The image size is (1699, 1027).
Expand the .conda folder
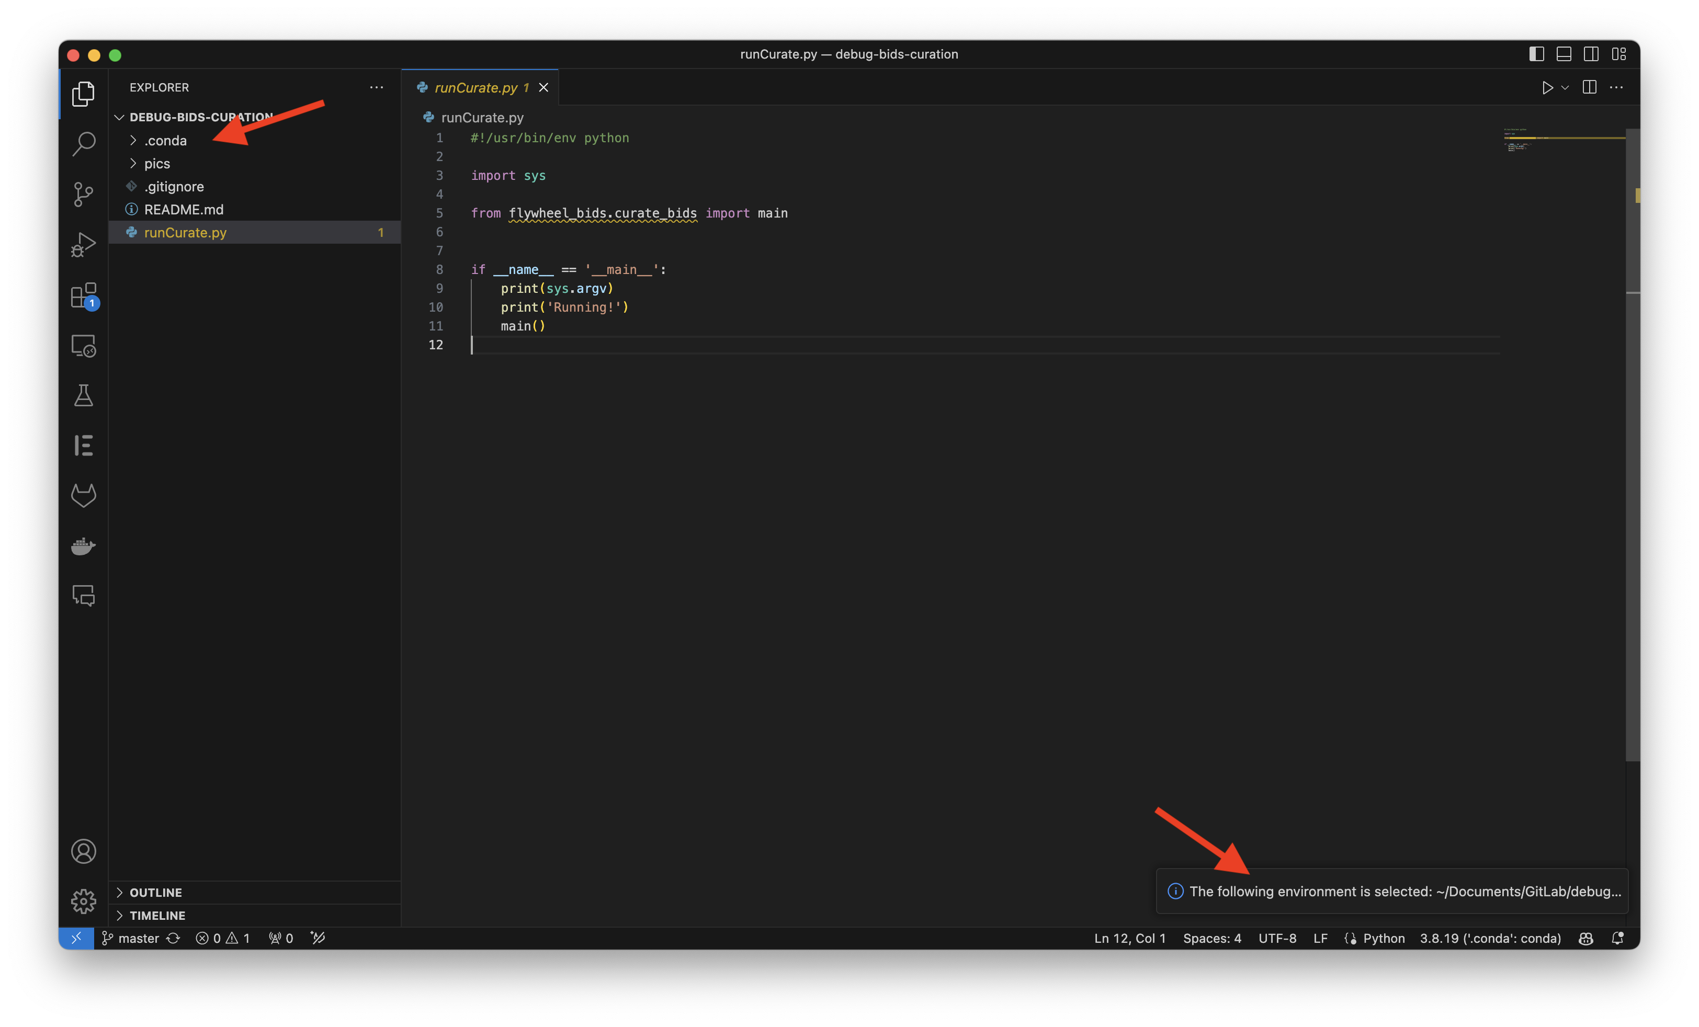click(254, 141)
